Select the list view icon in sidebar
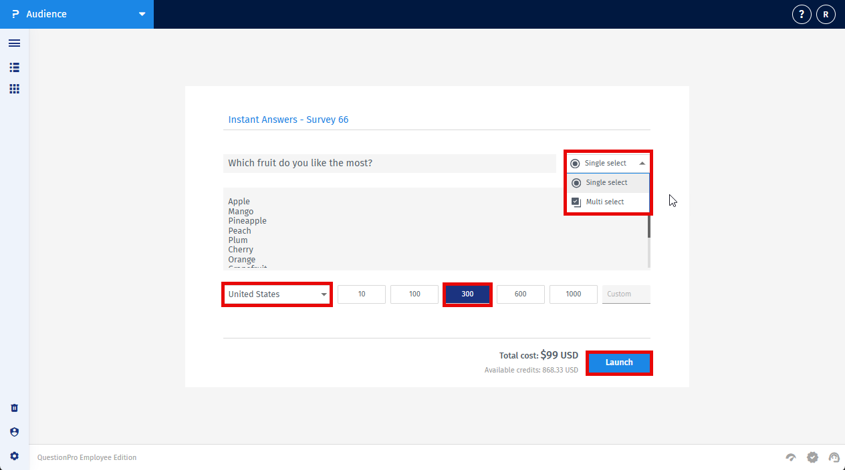The image size is (845, 470). pyautogui.click(x=14, y=67)
